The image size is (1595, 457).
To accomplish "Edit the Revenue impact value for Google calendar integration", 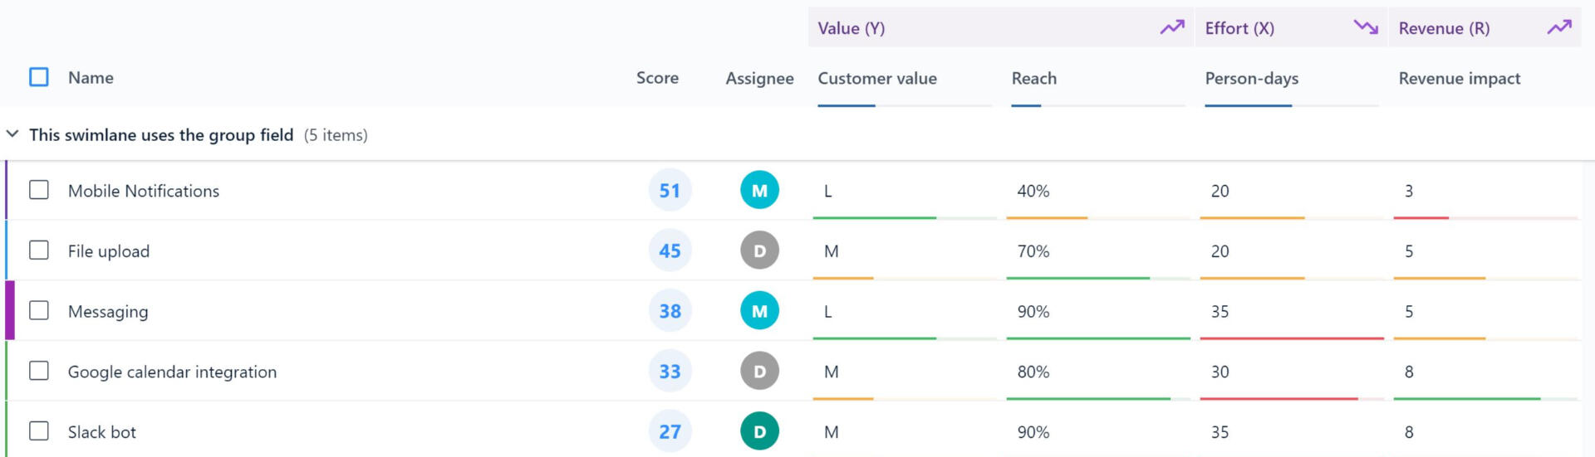I will [x=1409, y=372].
